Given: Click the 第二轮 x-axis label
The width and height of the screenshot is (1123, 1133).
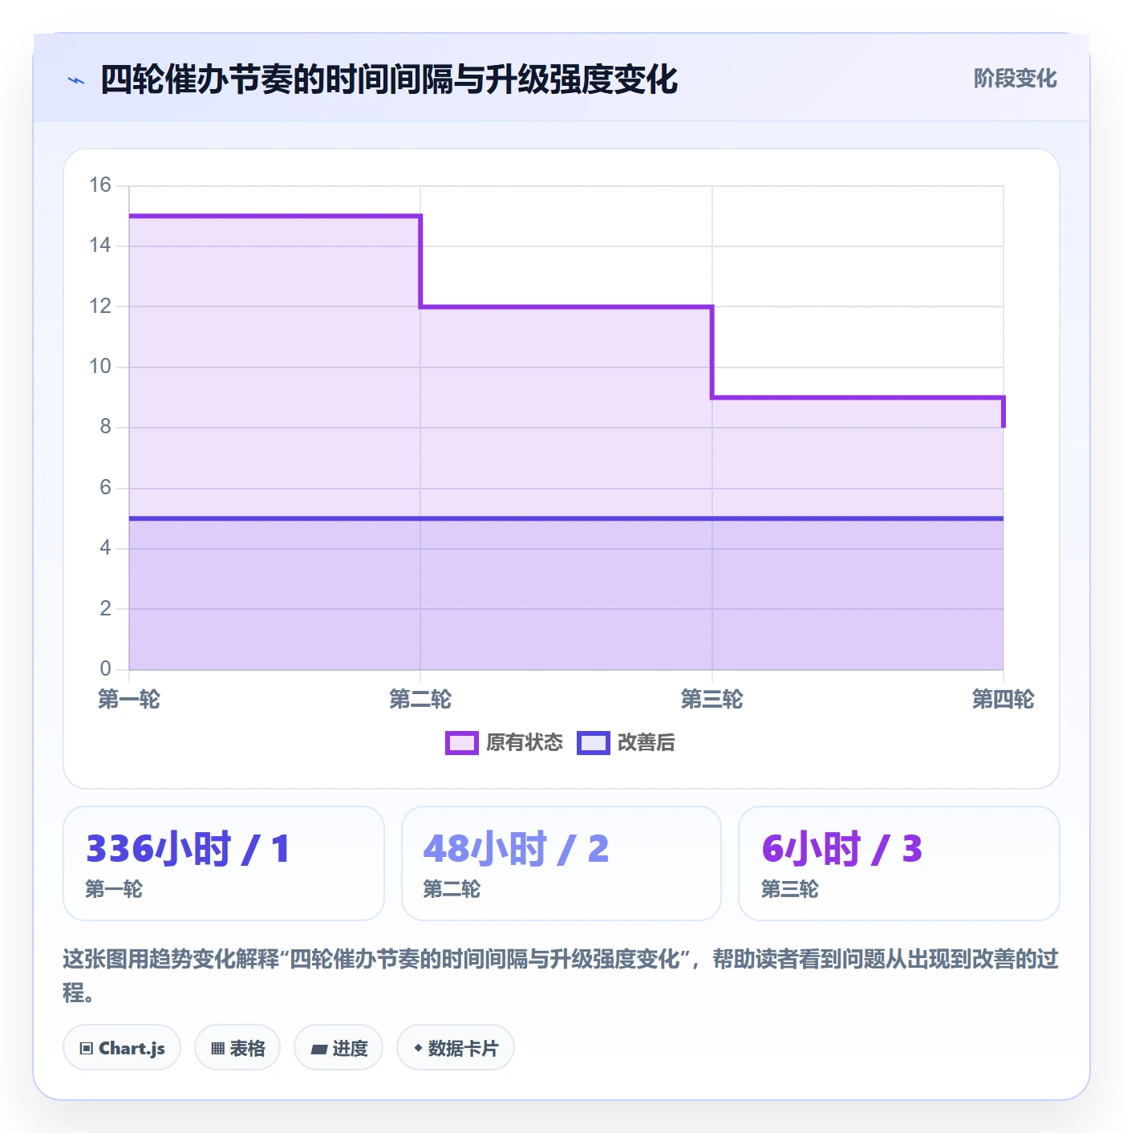Looking at the screenshot, I should pyautogui.click(x=420, y=700).
